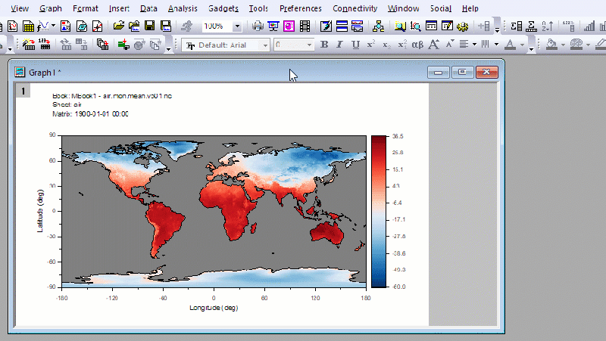The image size is (606, 341).
Task: Click the Superscript x² icon
Action: coord(370,45)
